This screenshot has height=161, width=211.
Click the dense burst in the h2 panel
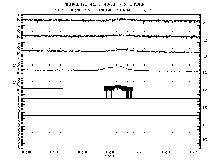point(119,88)
